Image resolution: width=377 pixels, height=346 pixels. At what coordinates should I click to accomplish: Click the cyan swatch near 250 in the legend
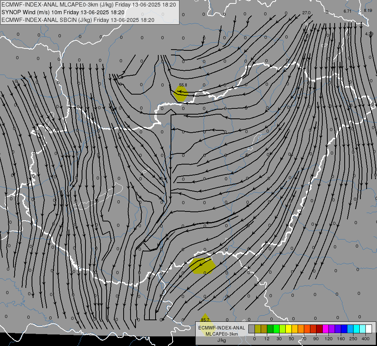coord(357,329)
